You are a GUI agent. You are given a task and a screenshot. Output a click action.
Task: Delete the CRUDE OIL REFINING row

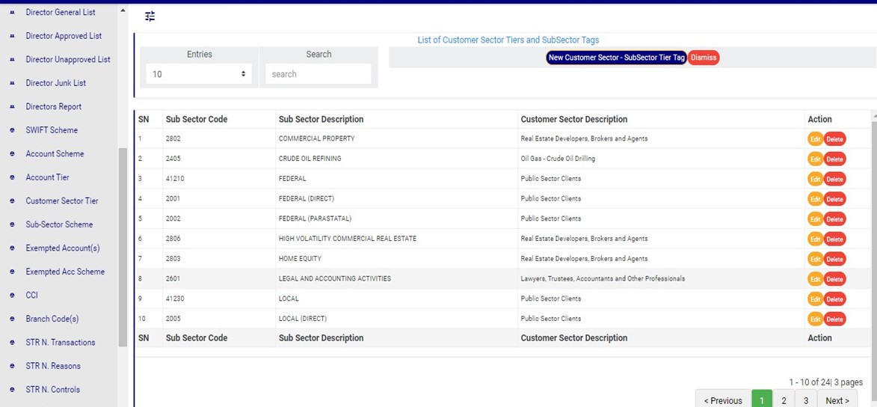834,159
